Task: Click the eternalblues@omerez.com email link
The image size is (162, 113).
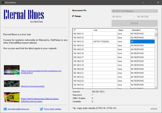Action: tap(18, 109)
